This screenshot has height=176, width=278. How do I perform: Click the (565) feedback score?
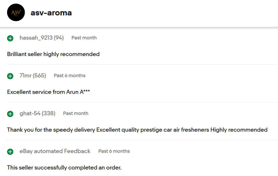(40, 76)
